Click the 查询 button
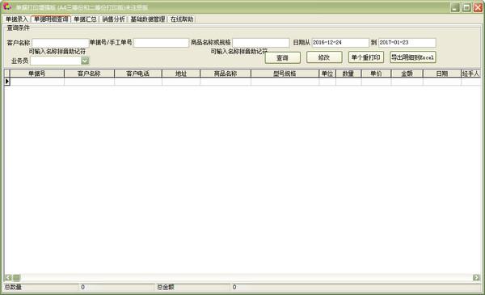Image resolution: width=485 pixels, height=295 pixels. pyautogui.click(x=282, y=57)
